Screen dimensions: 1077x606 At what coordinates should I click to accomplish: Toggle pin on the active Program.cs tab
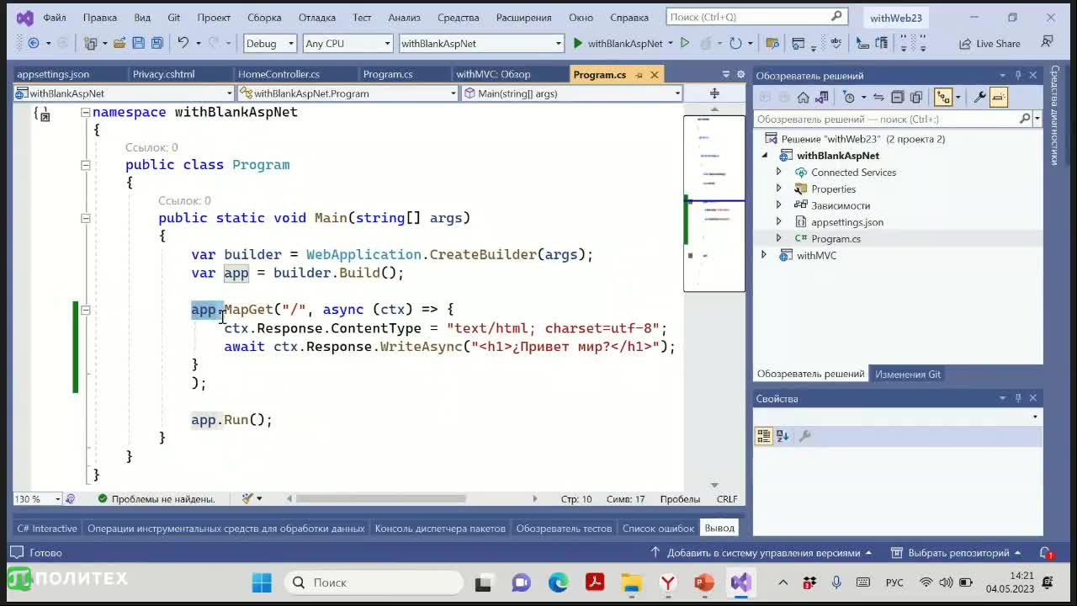point(639,75)
